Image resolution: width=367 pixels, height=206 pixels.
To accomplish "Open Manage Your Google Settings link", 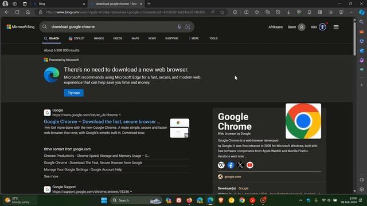I will [x=83, y=169].
